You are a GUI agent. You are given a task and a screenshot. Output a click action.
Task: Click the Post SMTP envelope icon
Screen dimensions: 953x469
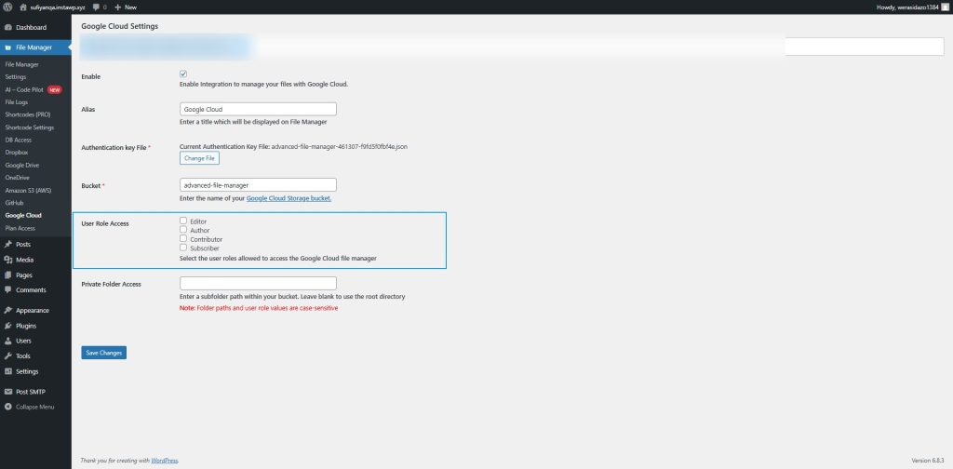tap(7, 392)
